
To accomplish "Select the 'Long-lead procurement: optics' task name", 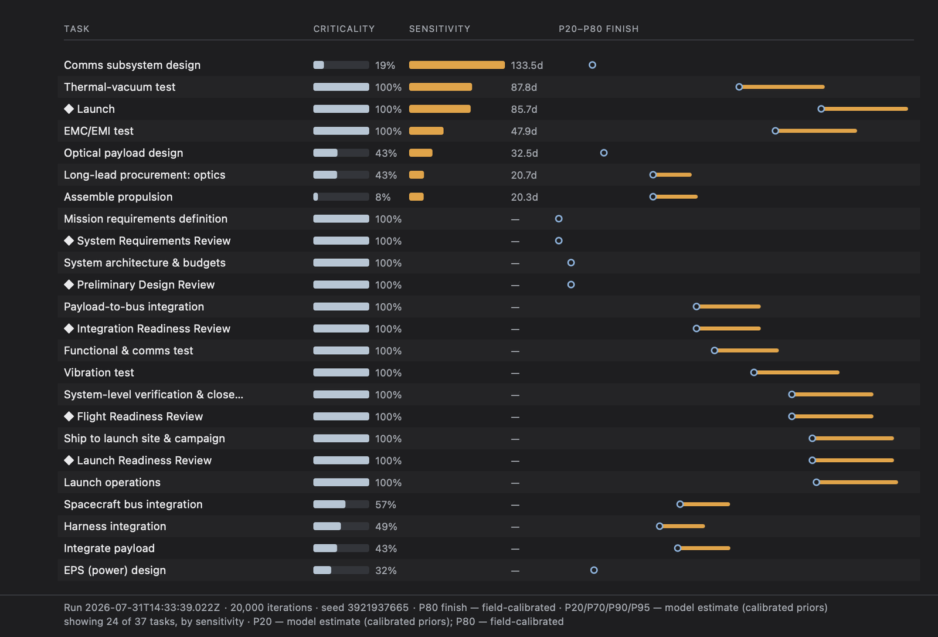I will point(145,175).
